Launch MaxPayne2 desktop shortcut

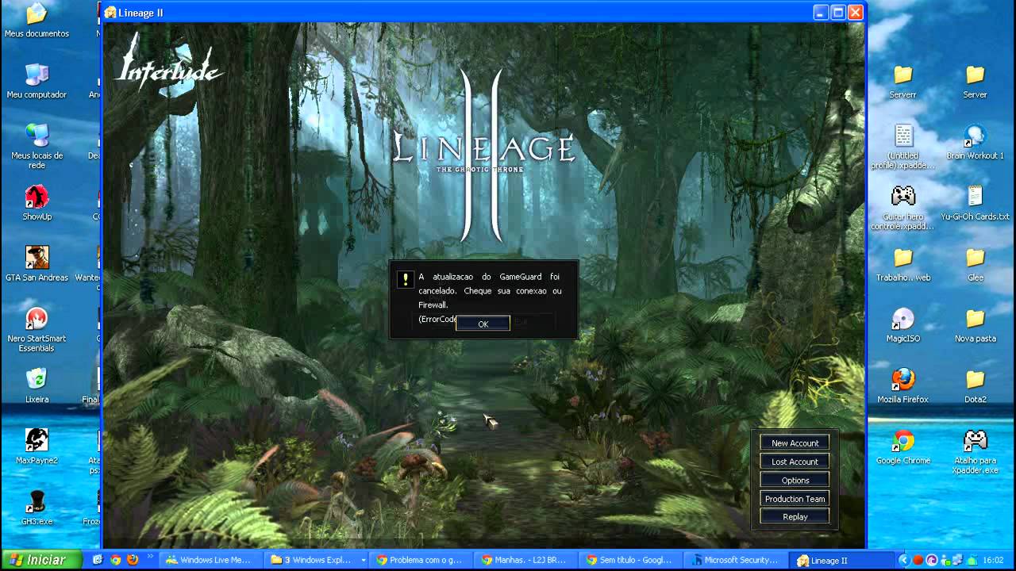click(x=37, y=447)
